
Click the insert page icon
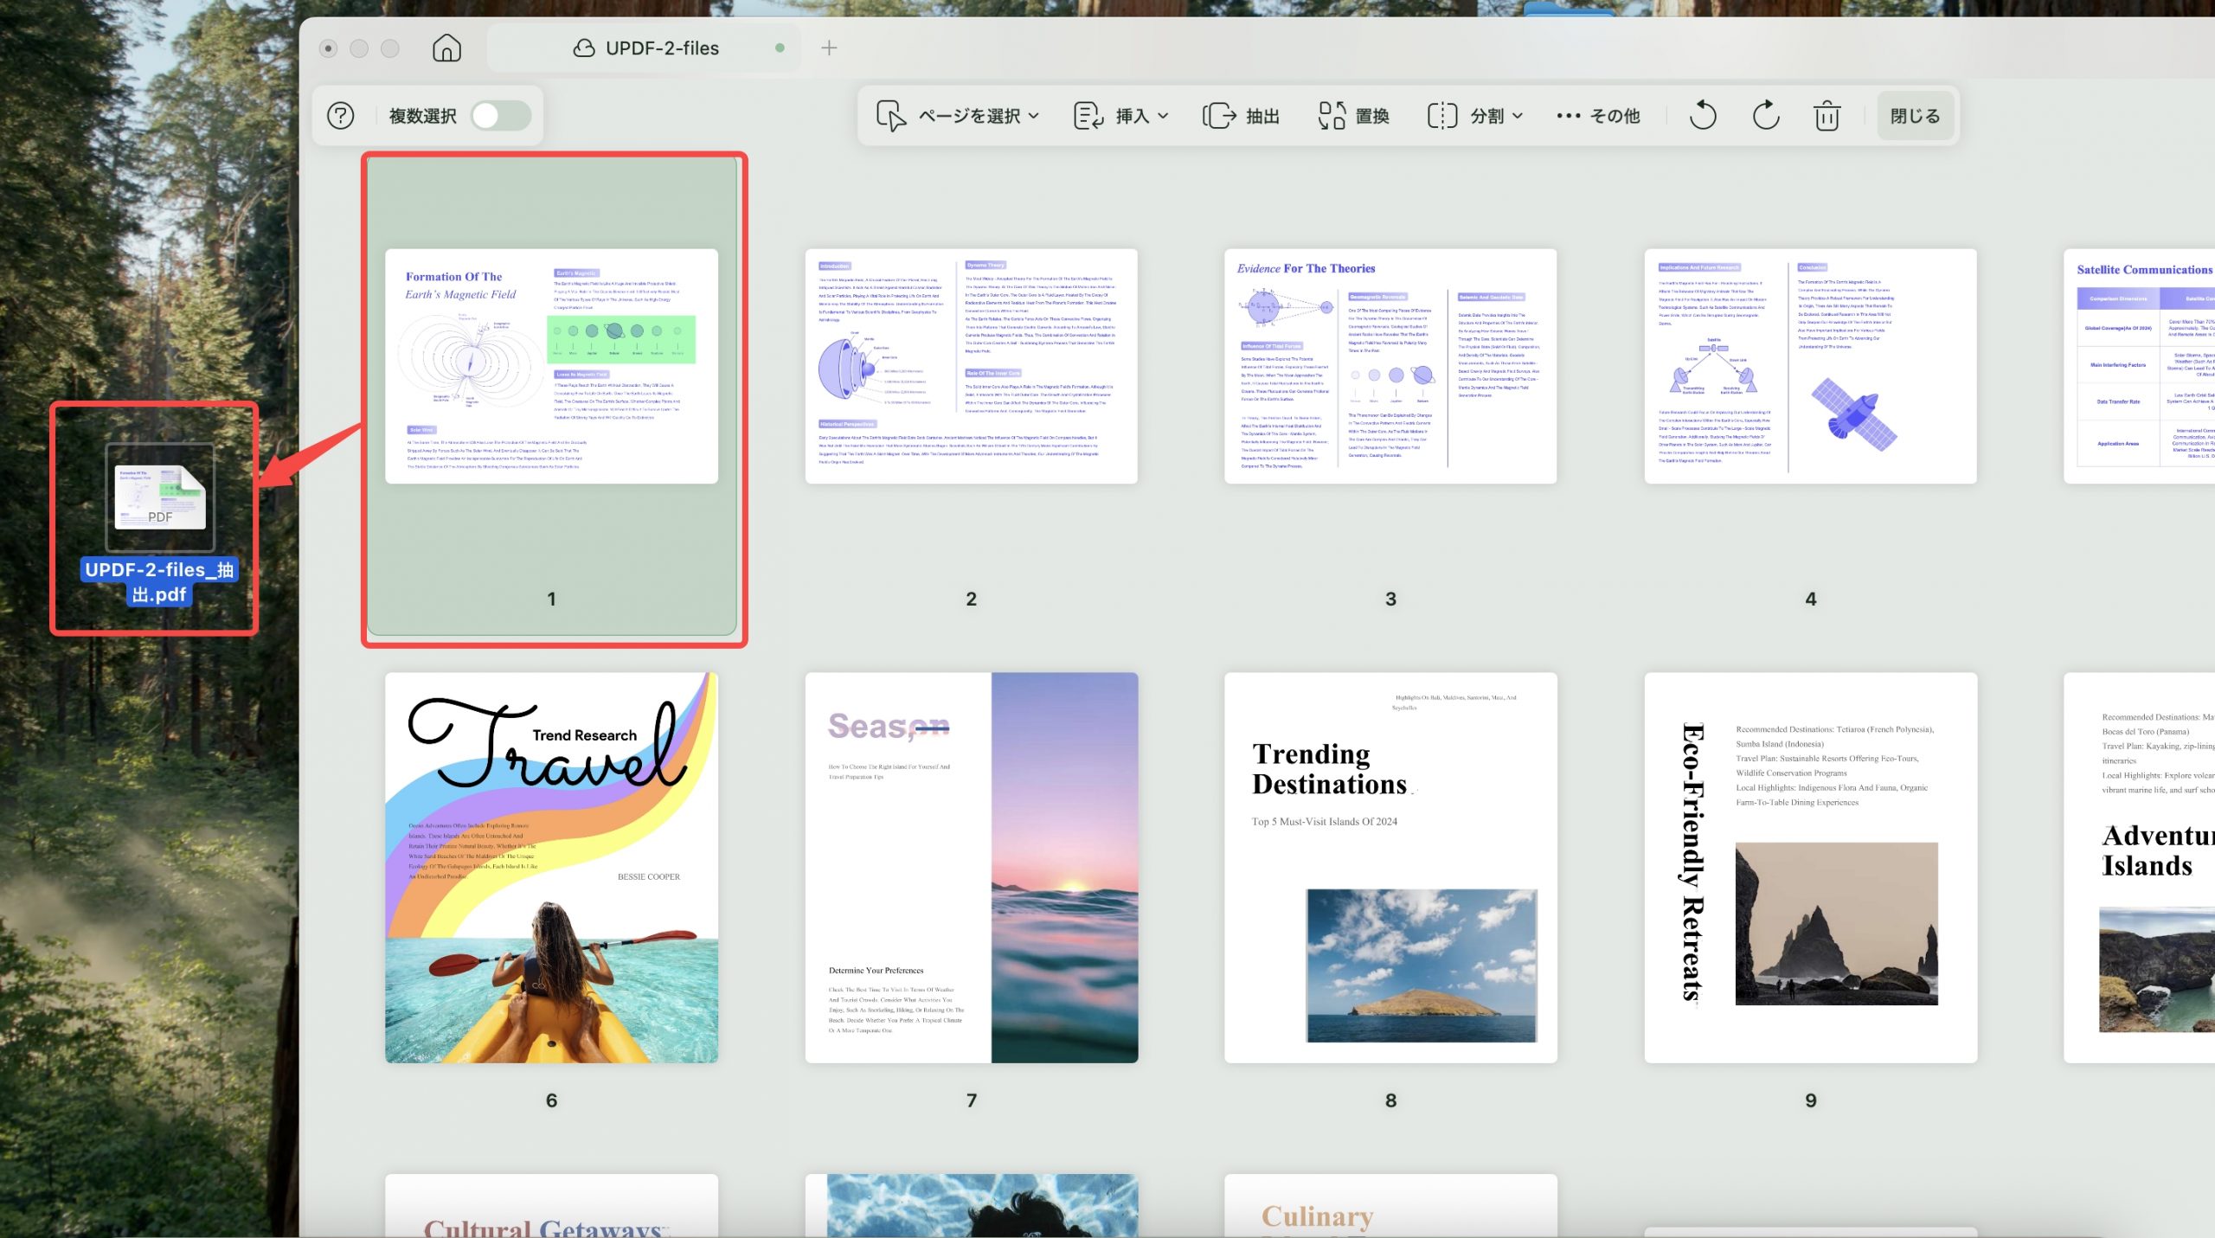(1088, 116)
